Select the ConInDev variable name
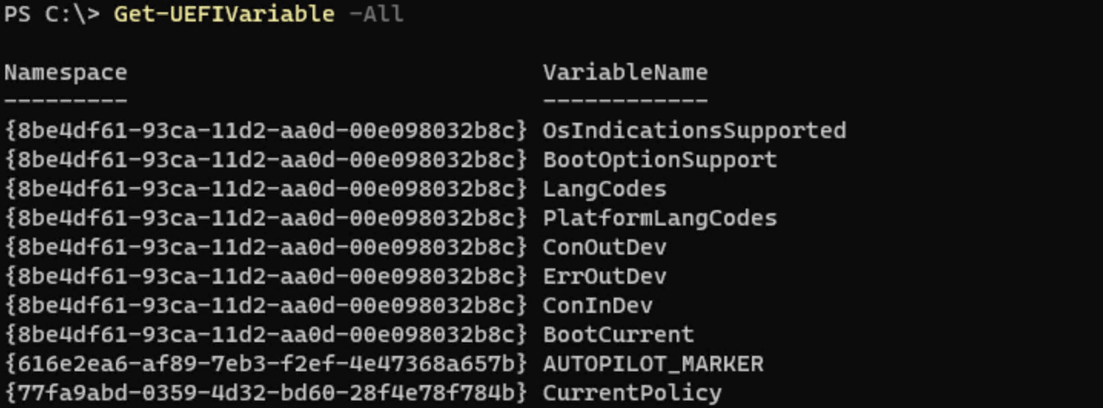Screen dimensions: 1103x408 (x=598, y=305)
